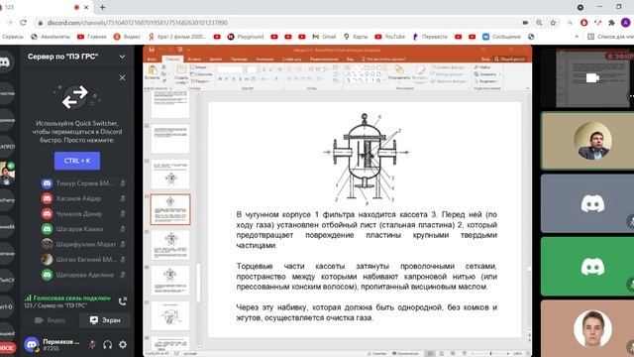634x357 pixels.
Task: Turn on camera with Видео button
Action: click(x=50, y=320)
